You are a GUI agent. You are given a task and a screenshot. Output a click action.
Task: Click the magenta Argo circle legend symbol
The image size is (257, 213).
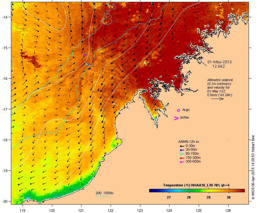179,110
